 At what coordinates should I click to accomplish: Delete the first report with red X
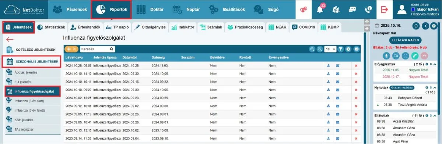(x=356, y=66)
